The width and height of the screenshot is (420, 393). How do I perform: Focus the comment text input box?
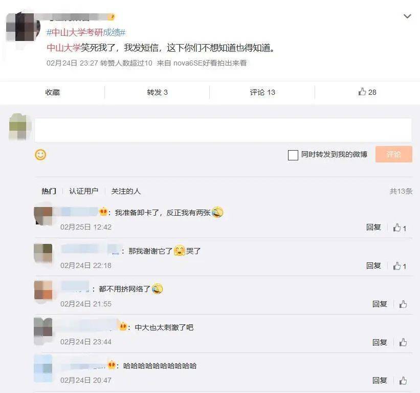(223, 130)
